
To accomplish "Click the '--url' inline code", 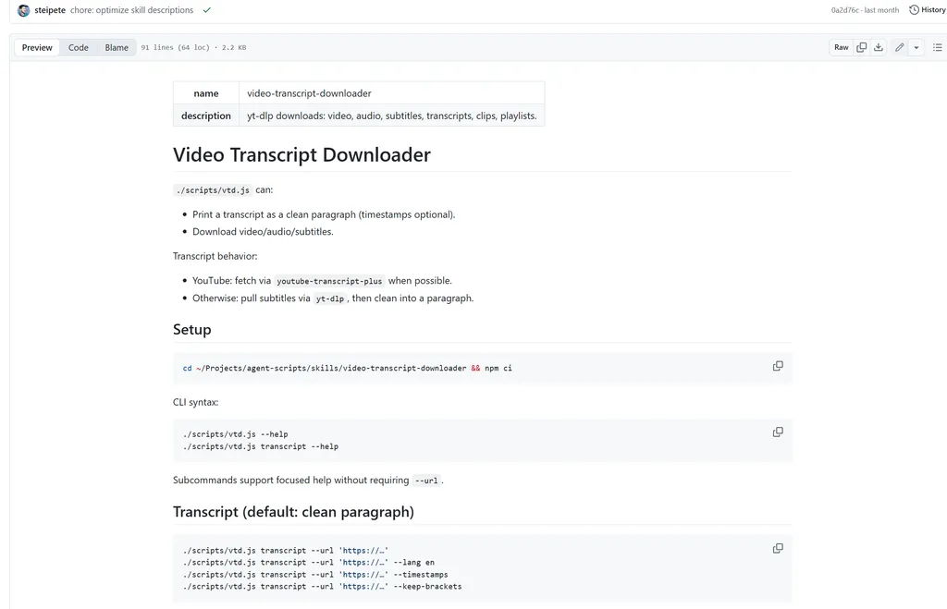I will tap(426, 481).
